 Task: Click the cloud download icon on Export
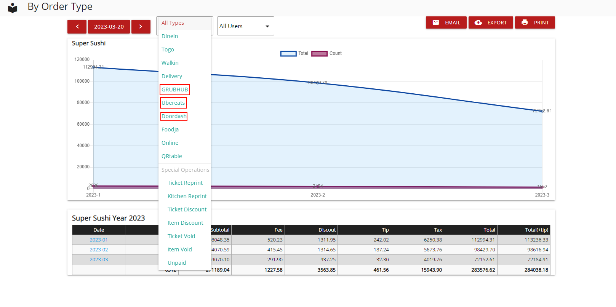(478, 22)
